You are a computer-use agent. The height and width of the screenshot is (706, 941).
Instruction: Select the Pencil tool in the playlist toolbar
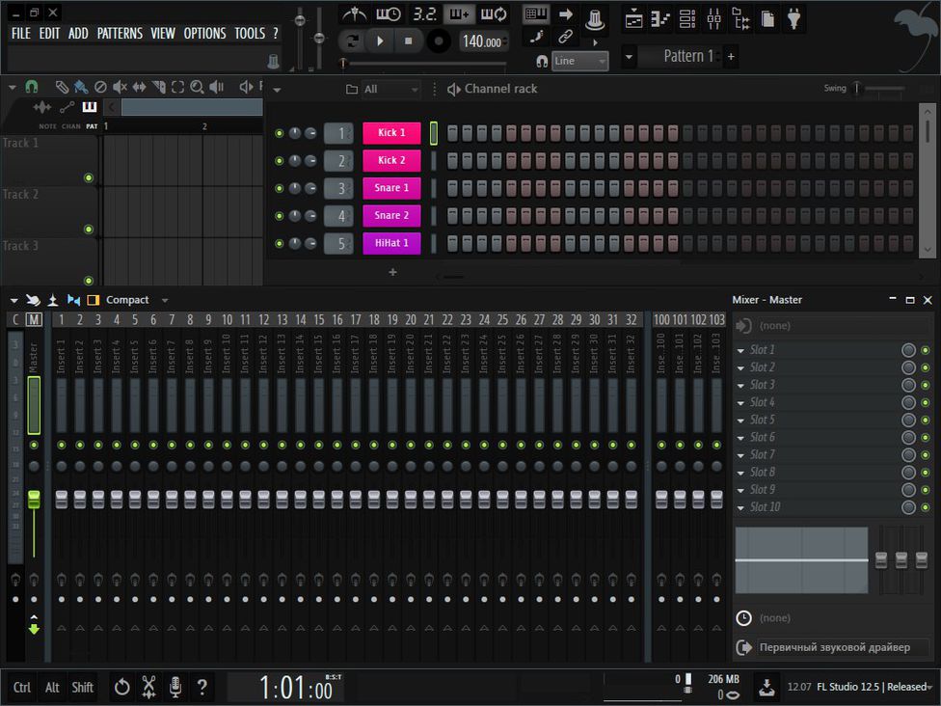click(63, 87)
